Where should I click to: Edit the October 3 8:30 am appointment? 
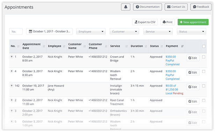coord(193,72)
